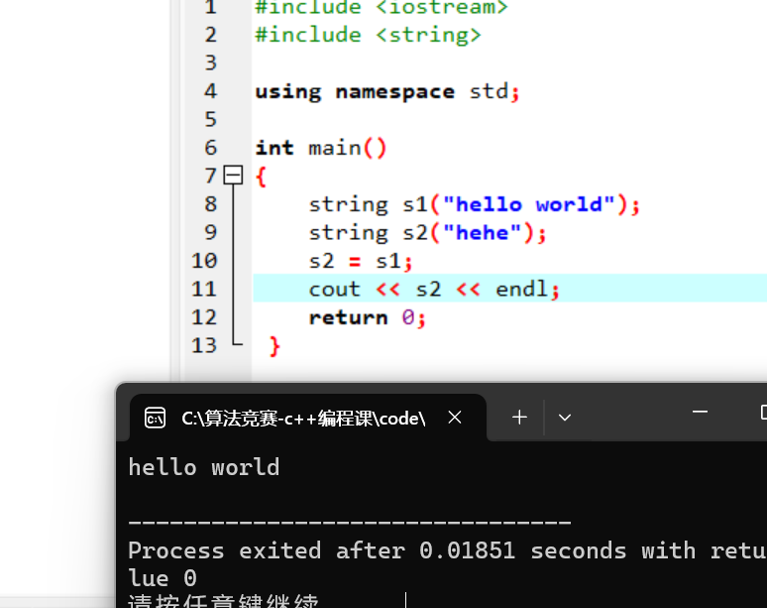Click the opening brace on line 7

(262, 177)
